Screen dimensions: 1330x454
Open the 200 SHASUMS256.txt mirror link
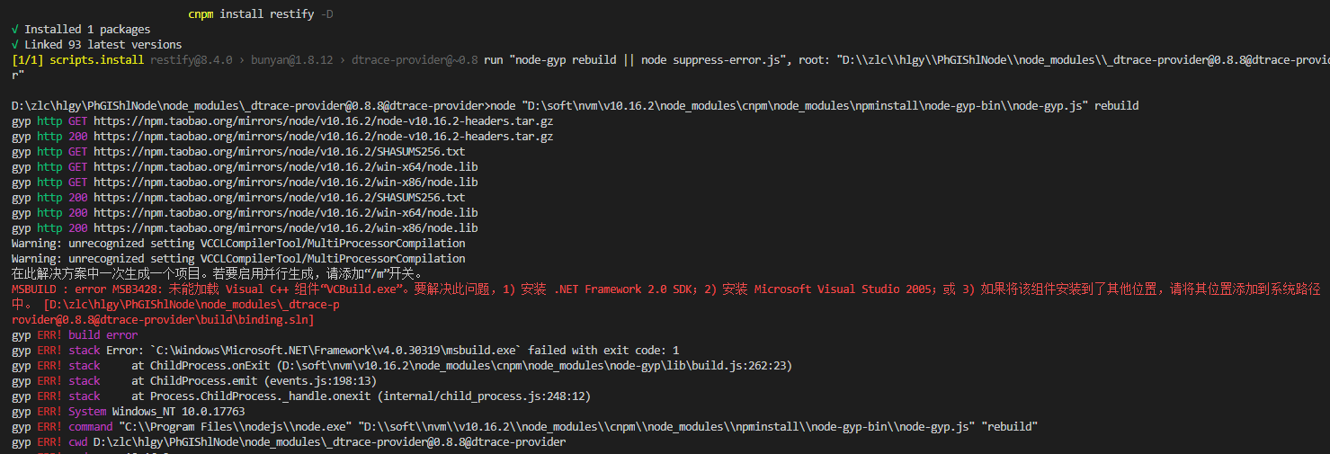[x=279, y=198]
